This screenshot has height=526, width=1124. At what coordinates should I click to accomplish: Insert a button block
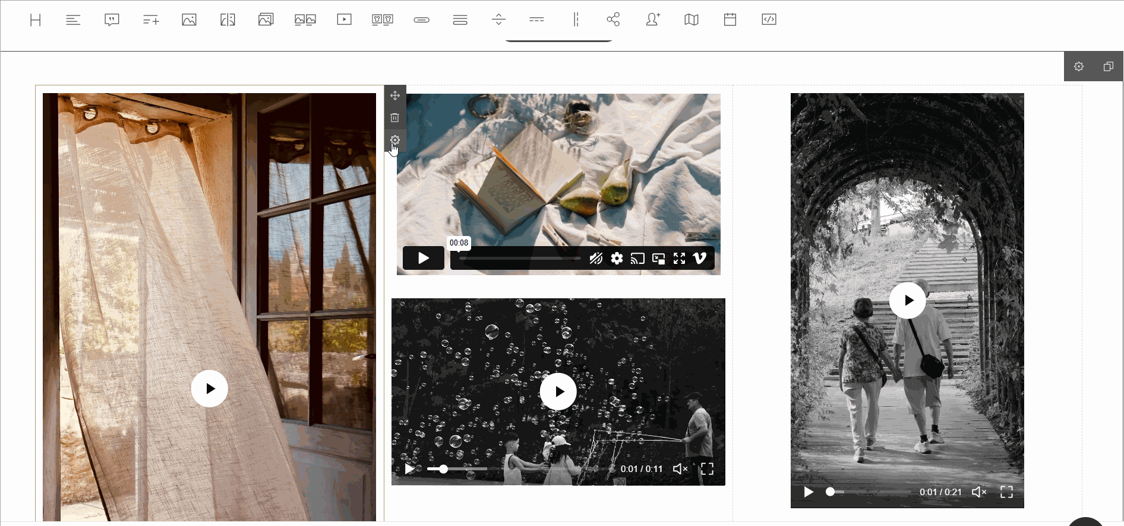coord(421,20)
